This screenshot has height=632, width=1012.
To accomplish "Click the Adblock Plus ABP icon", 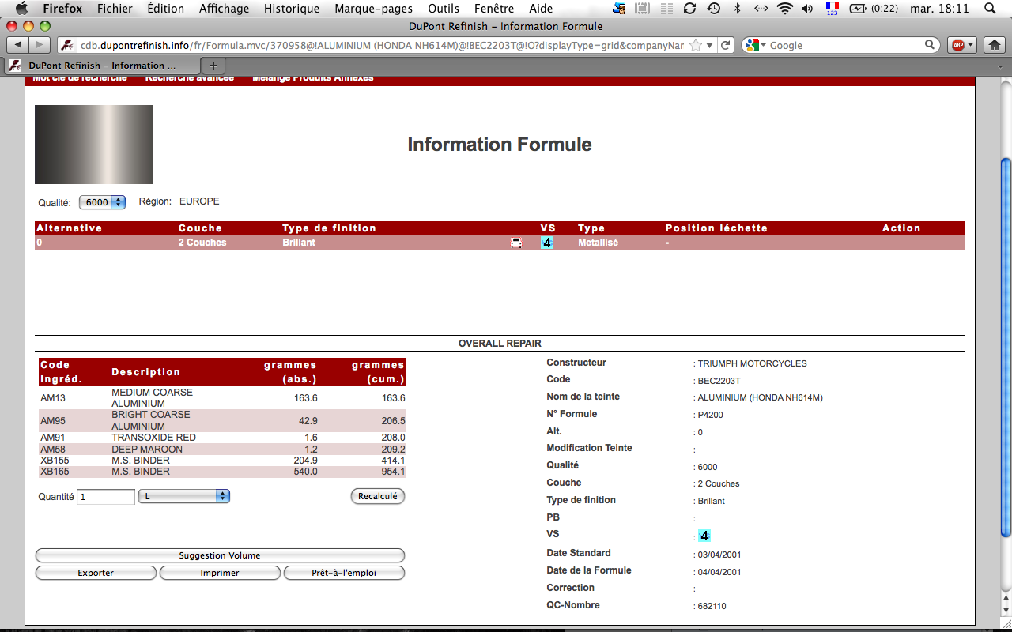I will [x=958, y=45].
